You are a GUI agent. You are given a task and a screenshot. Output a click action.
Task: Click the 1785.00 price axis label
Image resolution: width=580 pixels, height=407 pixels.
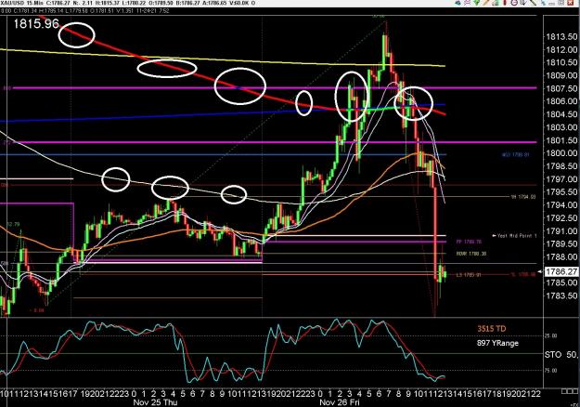(561, 282)
